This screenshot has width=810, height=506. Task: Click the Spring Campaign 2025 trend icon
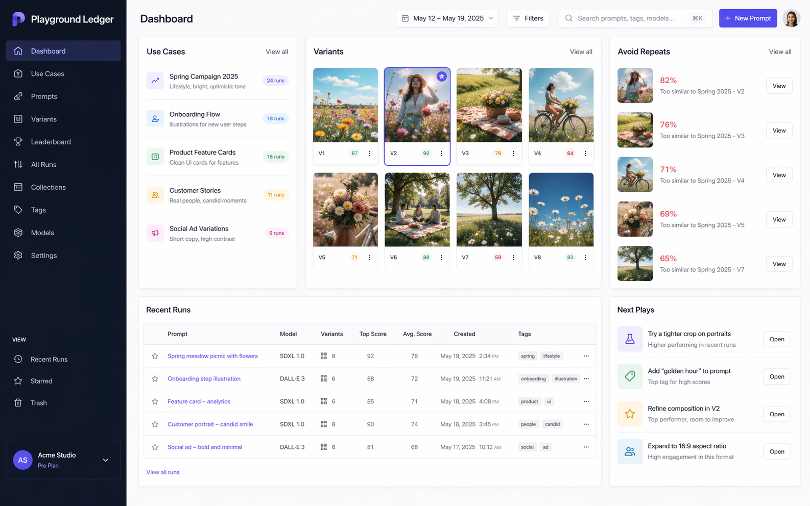155,81
